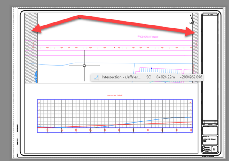
Task: Select the parking stall linework in the plan viewport
Action: [161, 70]
